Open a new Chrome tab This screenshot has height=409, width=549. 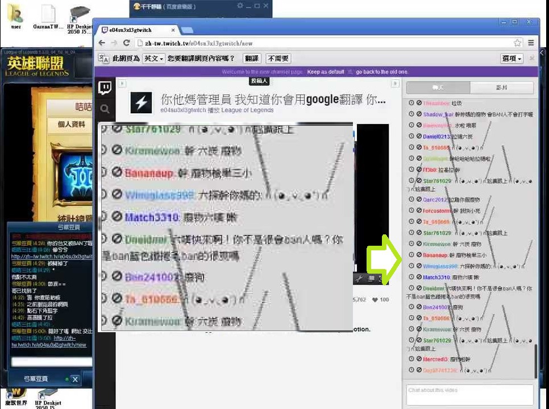(x=187, y=30)
